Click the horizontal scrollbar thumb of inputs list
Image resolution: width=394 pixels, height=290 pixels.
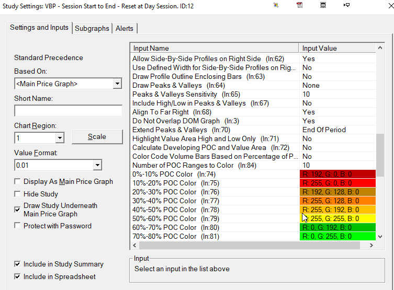[250, 246]
